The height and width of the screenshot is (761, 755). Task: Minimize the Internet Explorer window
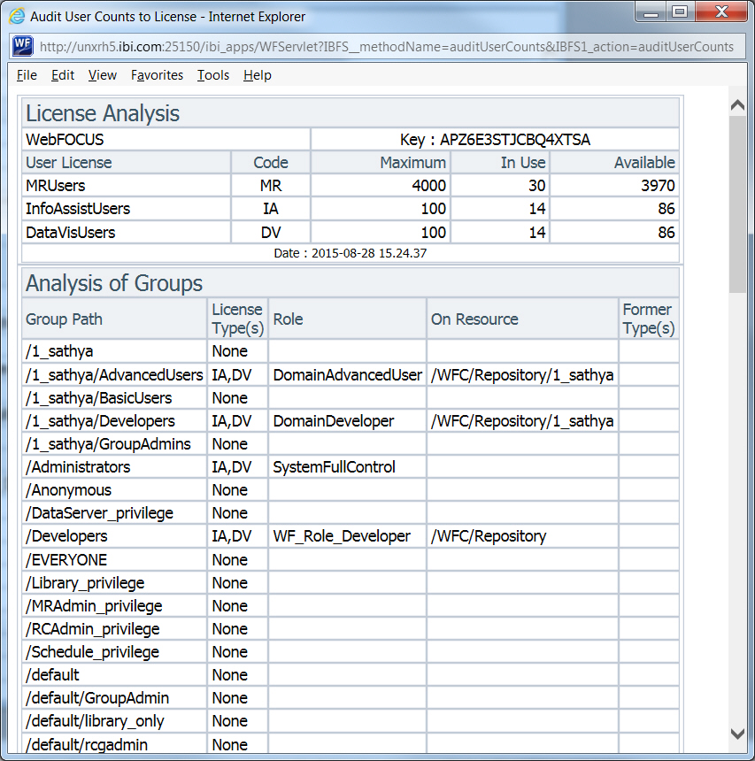[651, 12]
